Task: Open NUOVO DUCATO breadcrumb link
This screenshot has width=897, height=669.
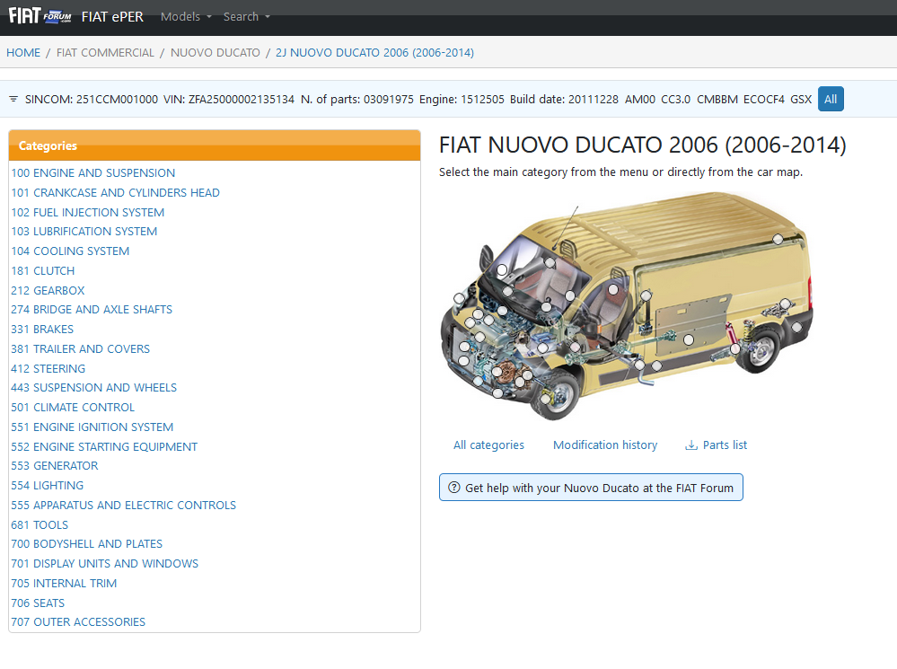Action: coord(215,53)
